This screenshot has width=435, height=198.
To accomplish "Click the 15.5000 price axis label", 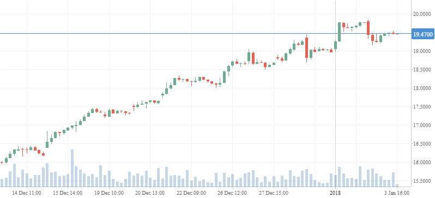I will (423, 181).
